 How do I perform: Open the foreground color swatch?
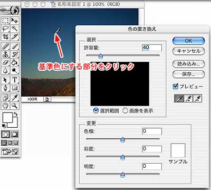point(7,118)
